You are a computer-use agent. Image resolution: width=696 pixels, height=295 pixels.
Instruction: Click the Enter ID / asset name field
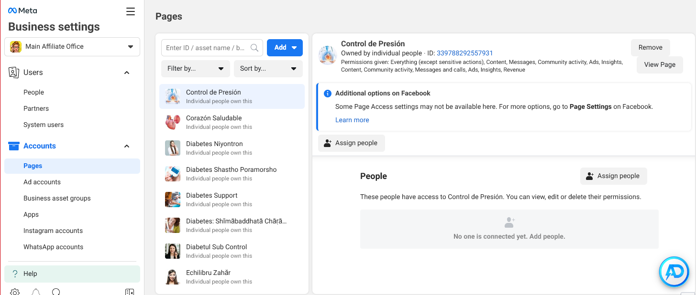[x=212, y=48]
